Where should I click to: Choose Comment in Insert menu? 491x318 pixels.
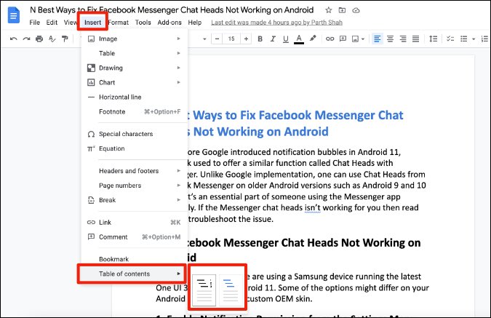(134, 237)
